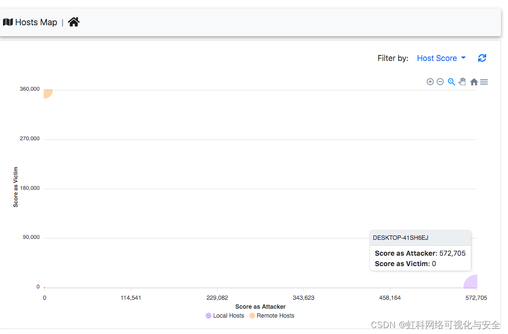This screenshot has width=508, height=334.
Task: Click the 180,000 y-axis label
Action: 29,188
